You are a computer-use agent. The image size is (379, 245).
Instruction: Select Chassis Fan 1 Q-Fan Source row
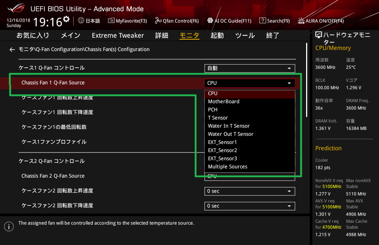tap(150, 83)
